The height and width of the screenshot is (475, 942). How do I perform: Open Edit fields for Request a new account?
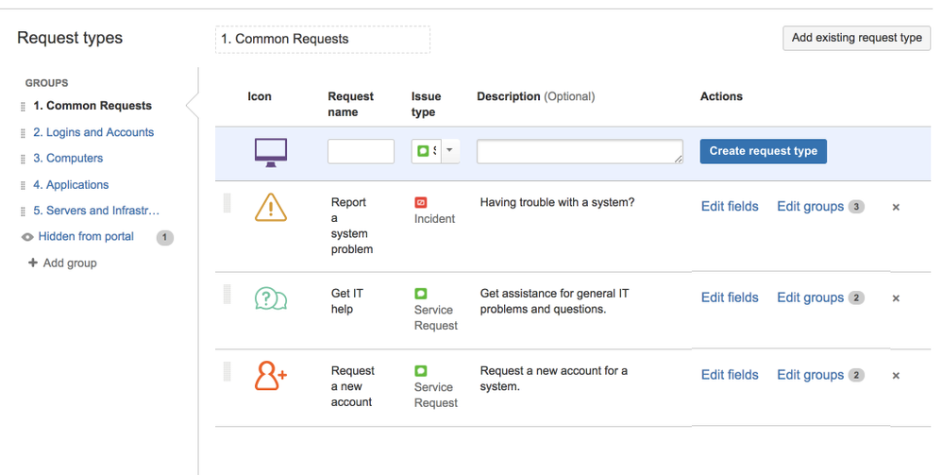(730, 376)
